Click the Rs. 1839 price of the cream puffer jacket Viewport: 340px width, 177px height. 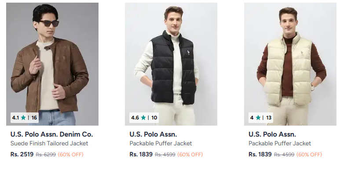click(260, 154)
